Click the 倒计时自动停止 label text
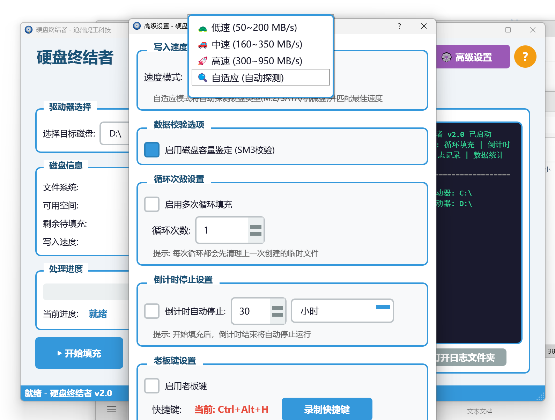This screenshot has width=555, height=420. click(x=195, y=311)
